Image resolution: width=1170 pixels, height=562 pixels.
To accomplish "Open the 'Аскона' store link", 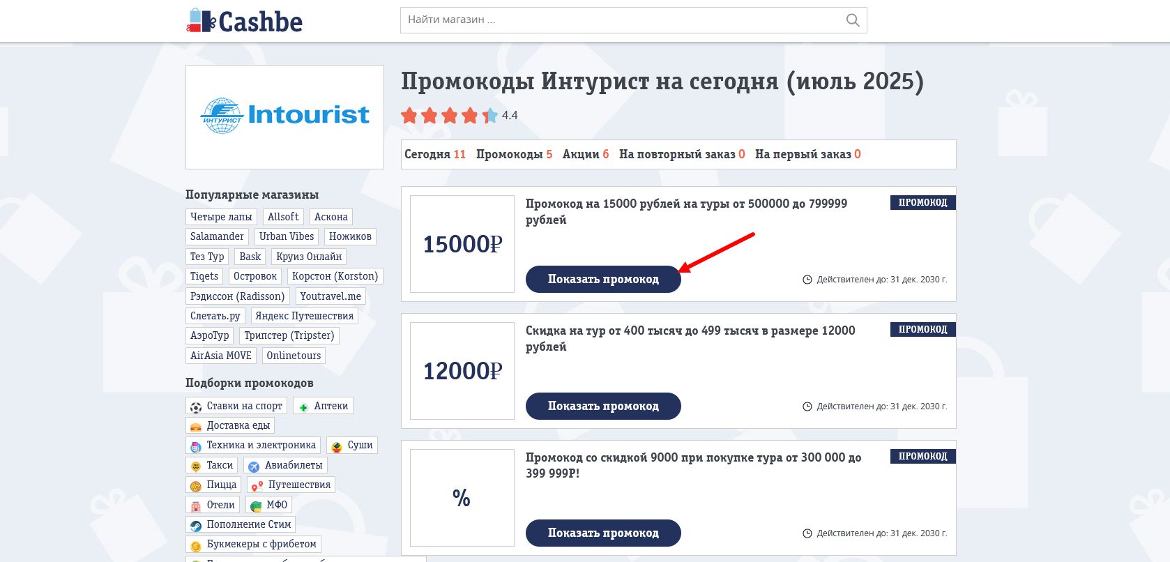I will pyautogui.click(x=331, y=217).
